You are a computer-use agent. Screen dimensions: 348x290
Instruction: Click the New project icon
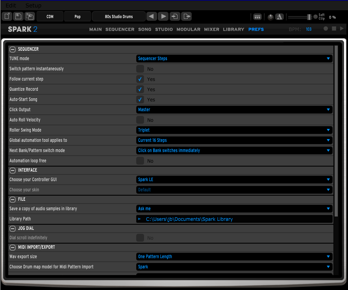point(7,17)
